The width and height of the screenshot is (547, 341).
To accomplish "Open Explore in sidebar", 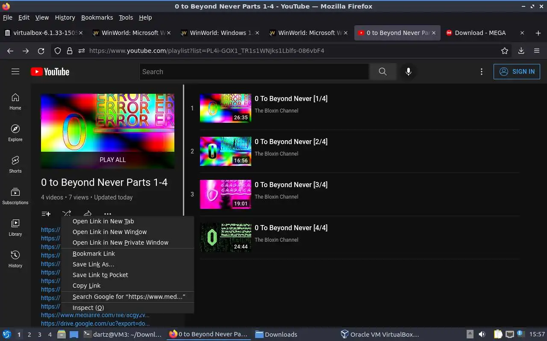I will (15, 133).
